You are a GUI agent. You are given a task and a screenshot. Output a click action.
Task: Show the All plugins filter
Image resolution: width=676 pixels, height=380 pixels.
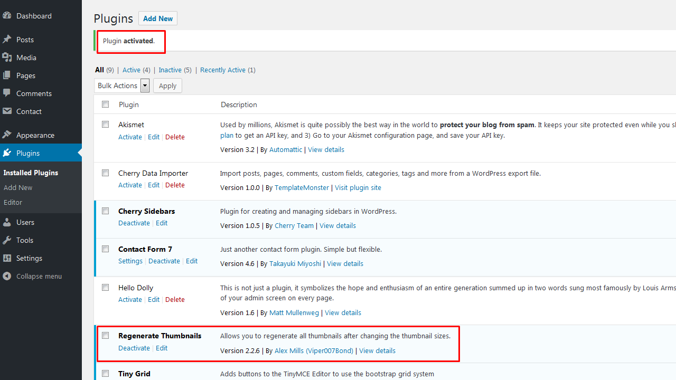point(99,70)
